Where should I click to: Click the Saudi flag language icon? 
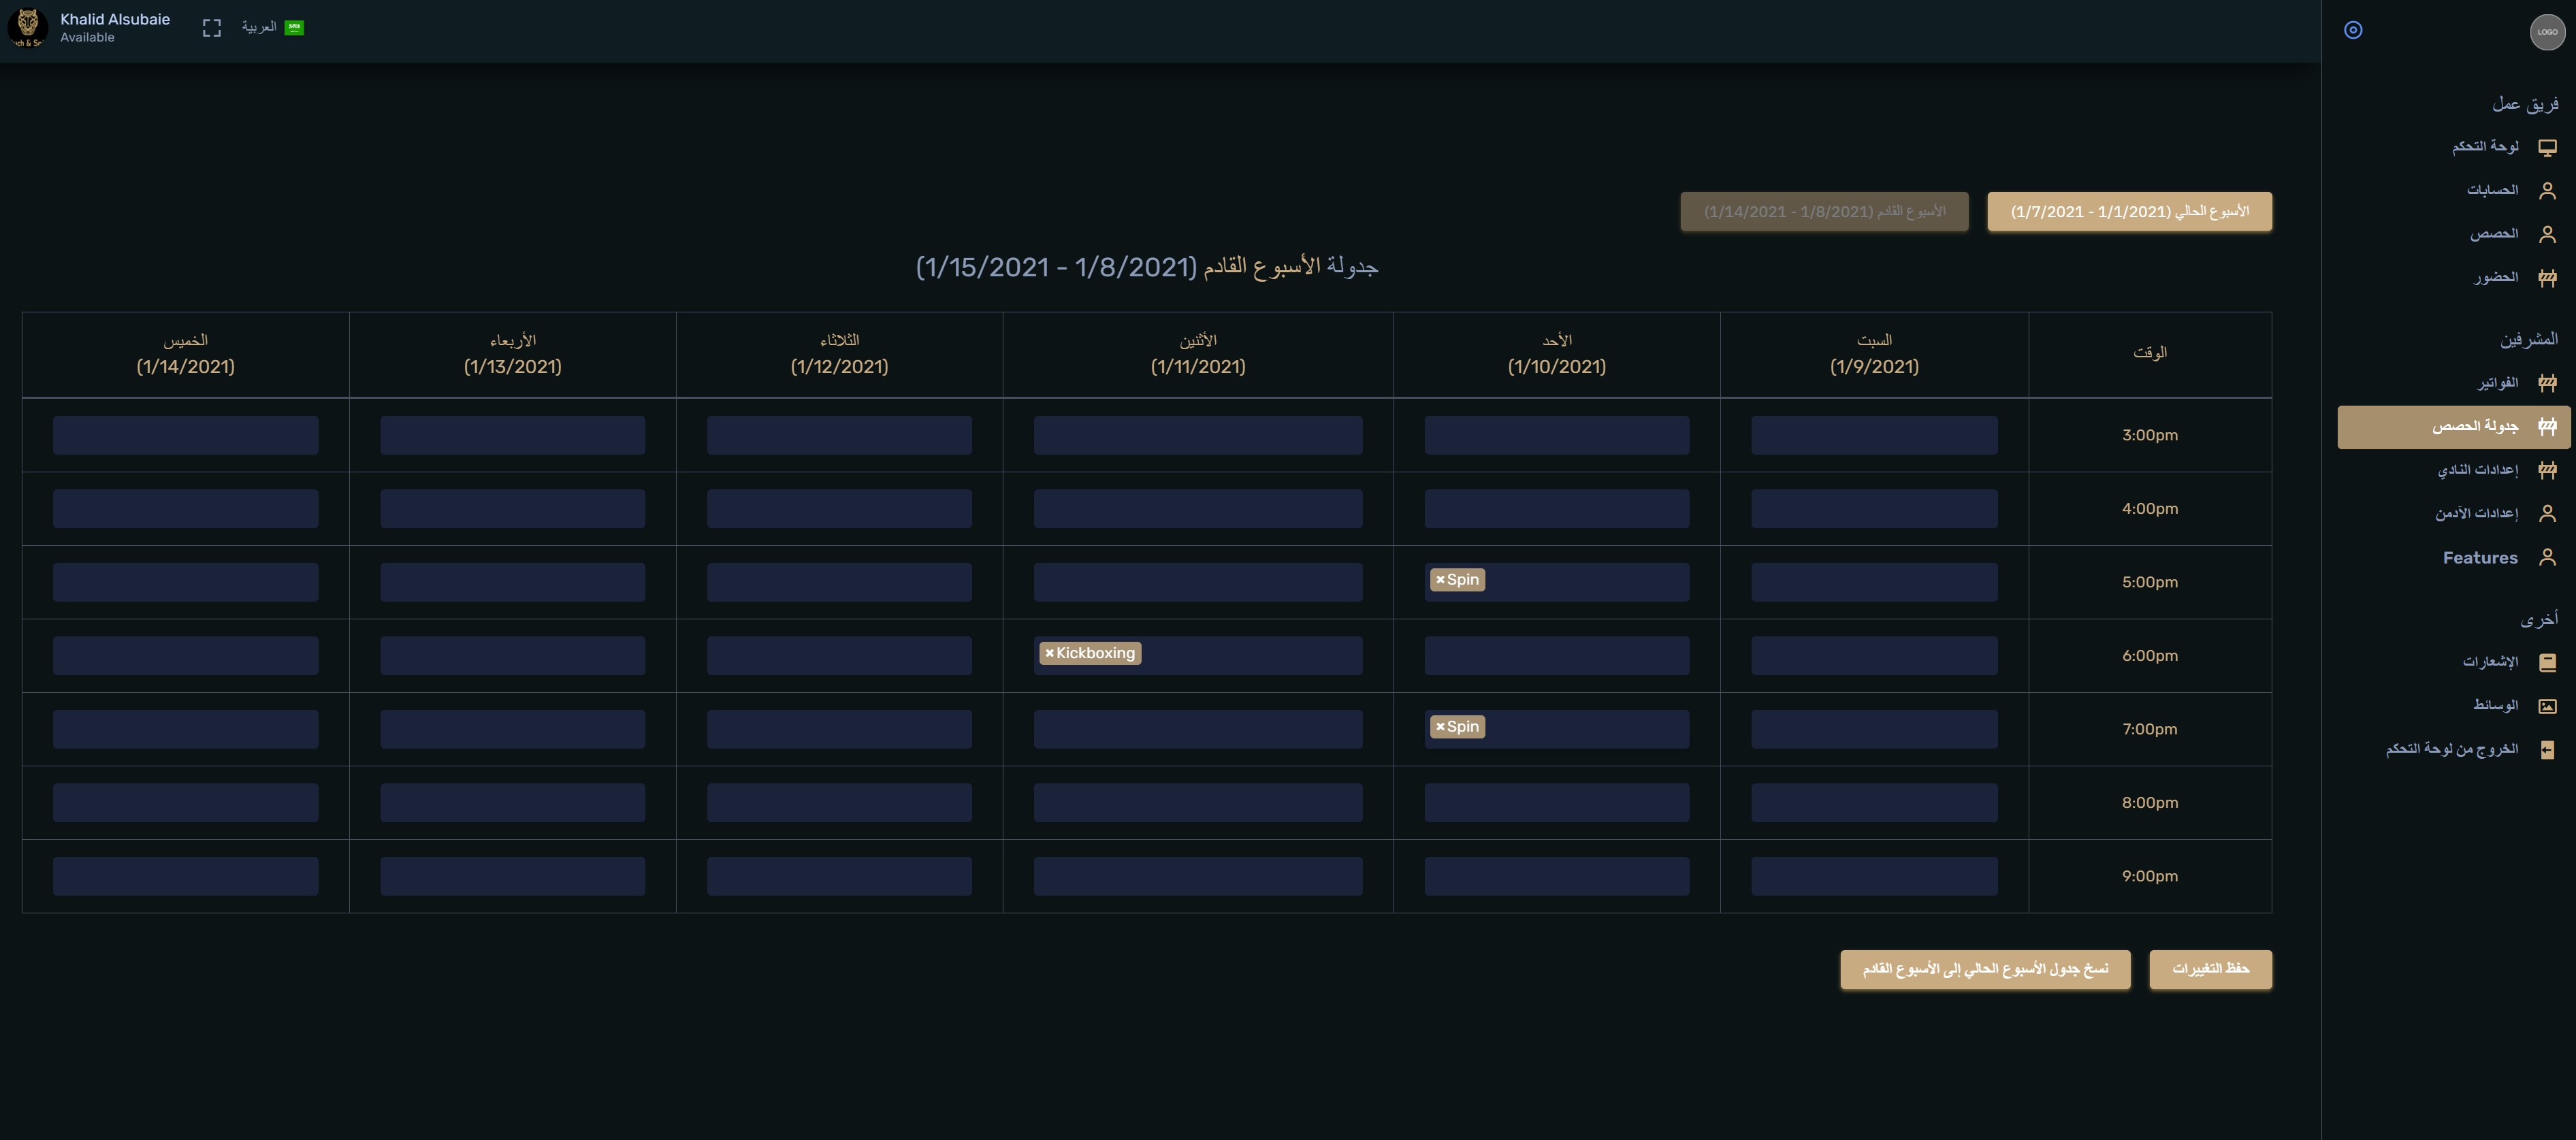coord(294,28)
